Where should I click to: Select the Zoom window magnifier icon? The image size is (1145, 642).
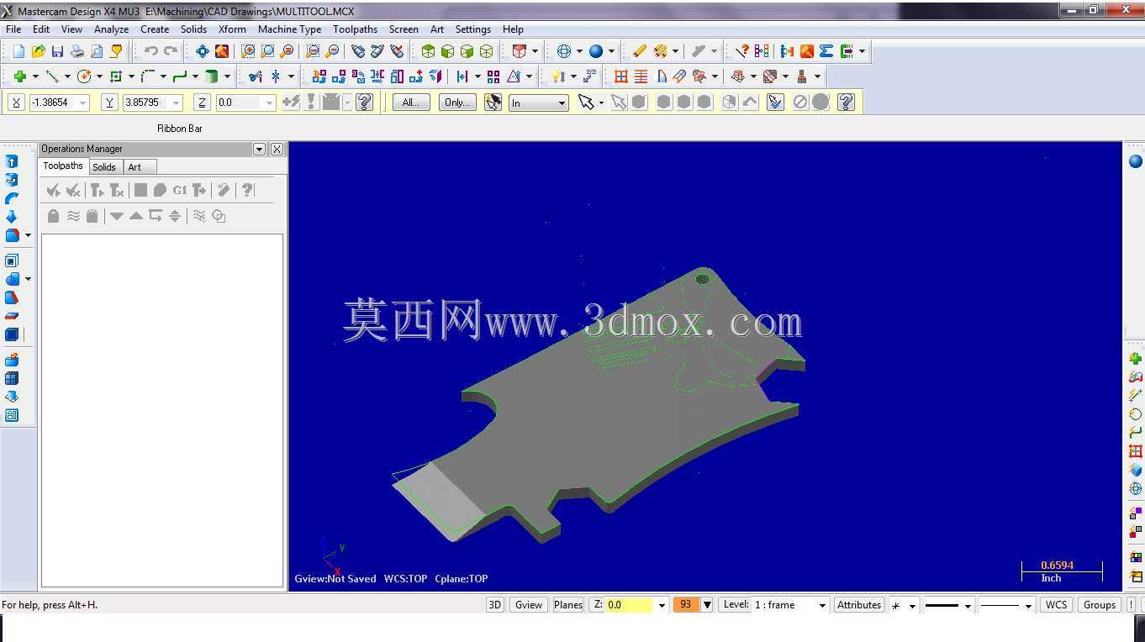(x=248, y=51)
